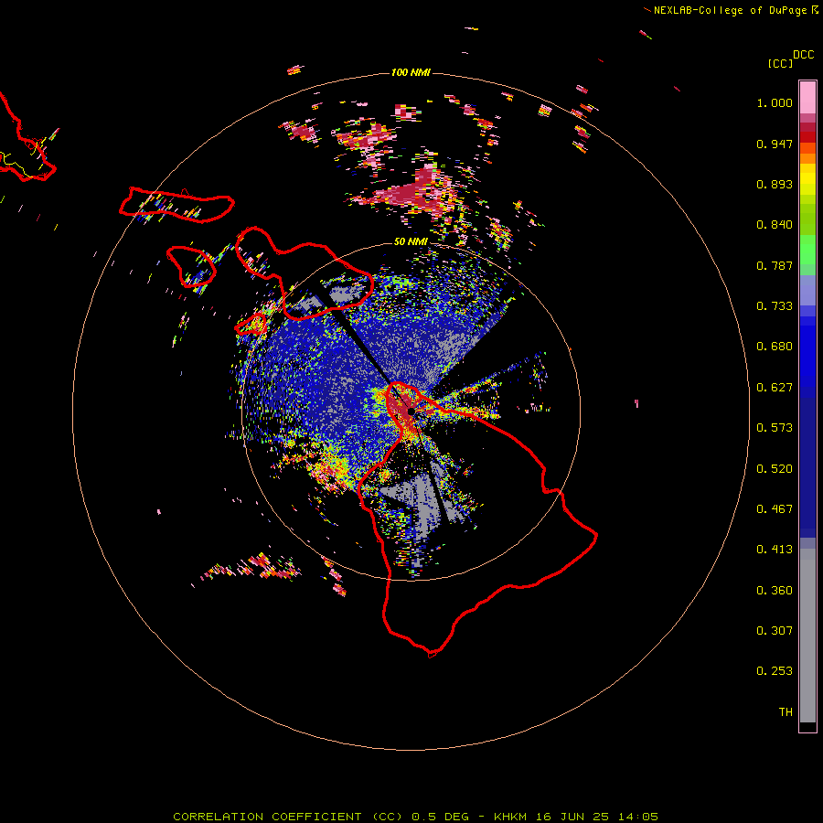Click the gray bottom segment of color bar
823x823 pixels.
tap(807, 636)
